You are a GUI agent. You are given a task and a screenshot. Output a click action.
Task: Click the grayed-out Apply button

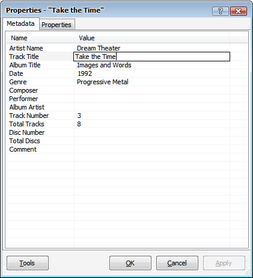[224, 263]
